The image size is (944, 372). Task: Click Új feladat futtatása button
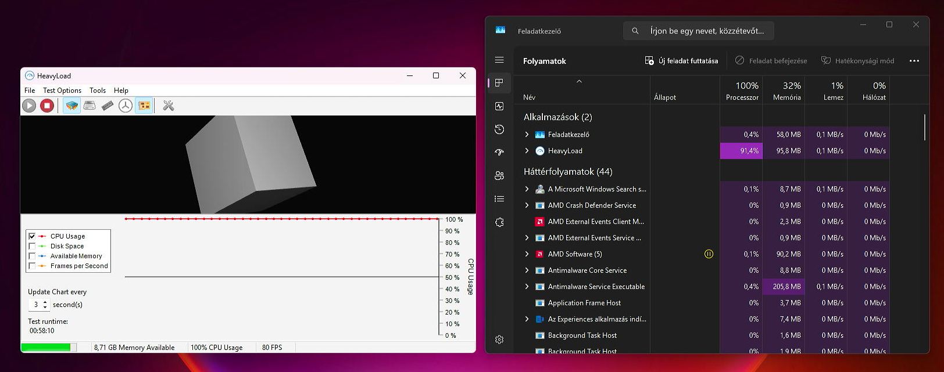(681, 61)
